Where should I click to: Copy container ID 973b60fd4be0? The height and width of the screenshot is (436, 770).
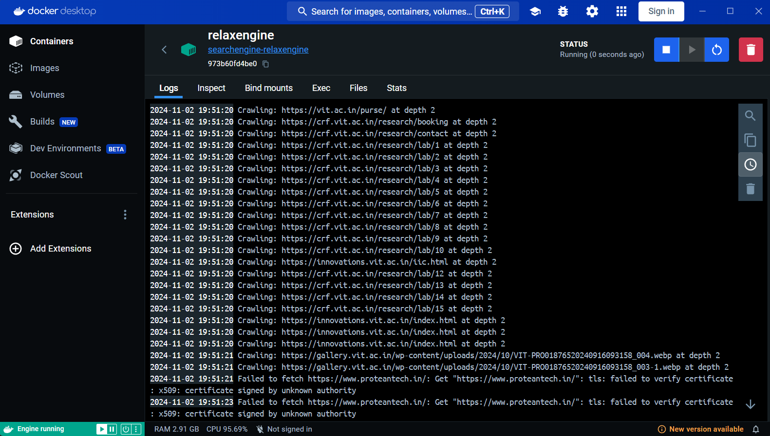(x=265, y=64)
